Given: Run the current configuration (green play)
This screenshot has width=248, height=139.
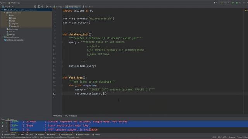Looking at the screenshot, I should click(x=233, y=3).
